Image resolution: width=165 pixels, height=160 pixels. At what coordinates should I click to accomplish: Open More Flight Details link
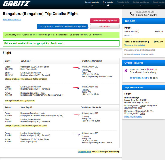(133, 117)
